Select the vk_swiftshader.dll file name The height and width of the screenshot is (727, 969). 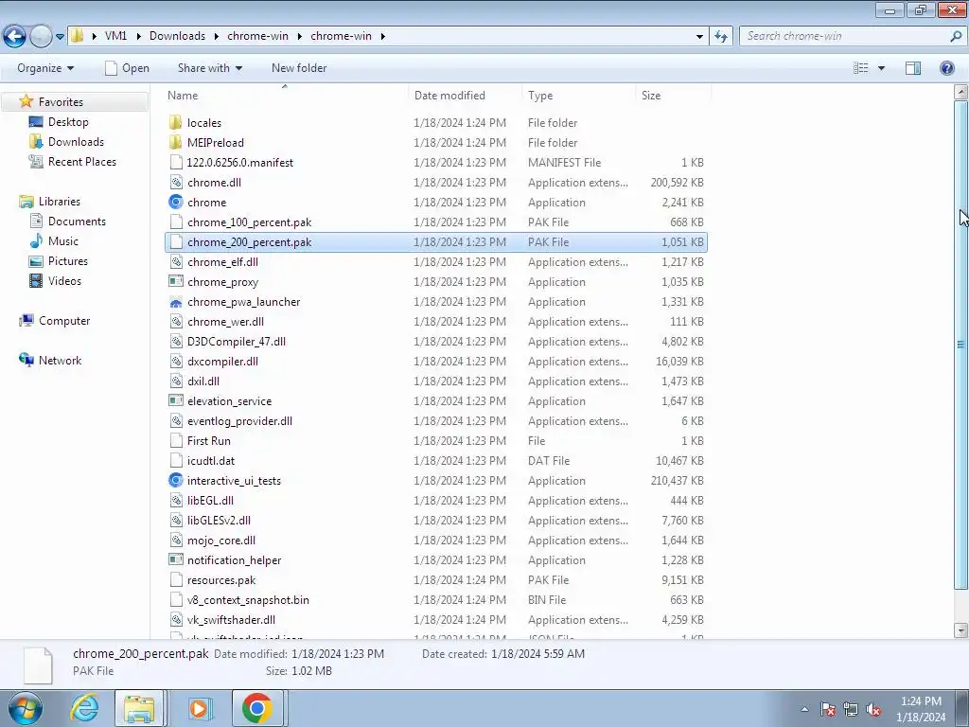click(231, 619)
